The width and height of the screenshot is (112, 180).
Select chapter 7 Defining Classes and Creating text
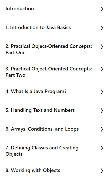tap(42, 148)
